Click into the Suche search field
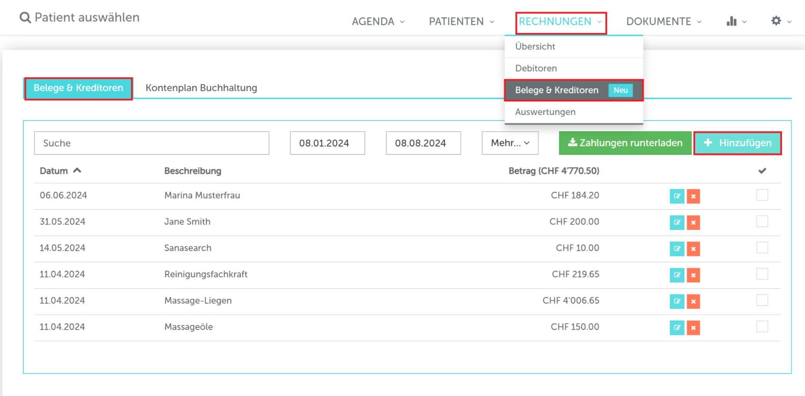The height and width of the screenshot is (396, 805). (151, 143)
